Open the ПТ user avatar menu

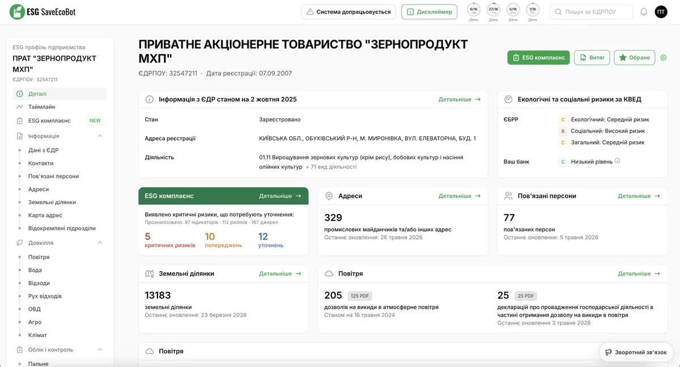661,12
